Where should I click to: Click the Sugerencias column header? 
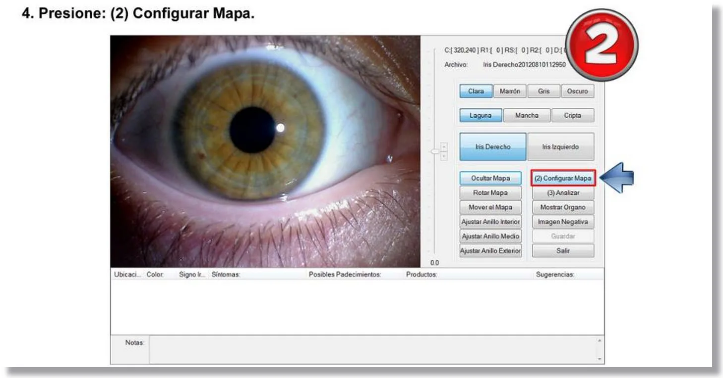pos(569,274)
